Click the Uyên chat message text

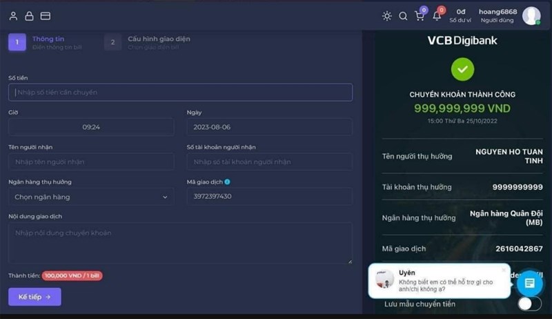(446, 286)
